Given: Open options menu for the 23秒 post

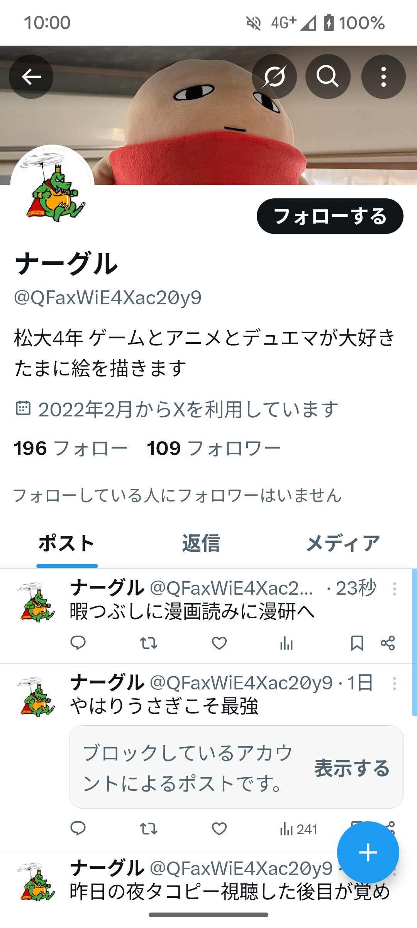Looking at the screenshot, I should click(x=394, y=589).
